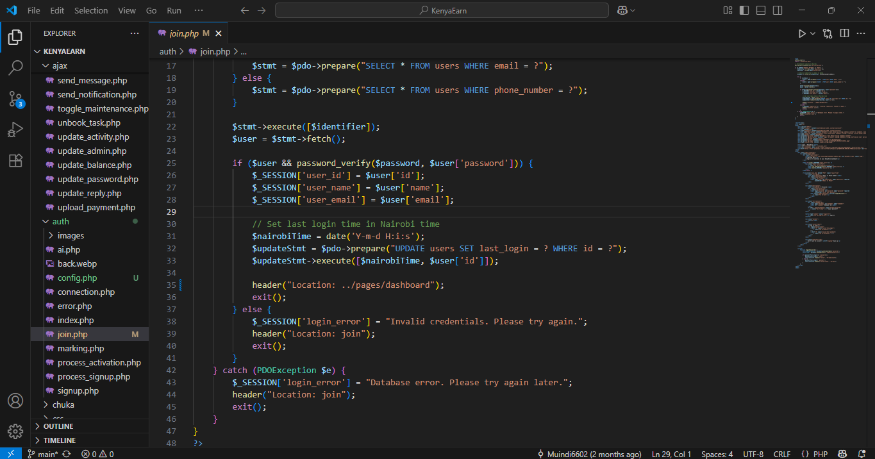The height and width of the screenshot is (459, 875).
Task: Click the Accounts icon in activity bar
Action: tap(15, 401)
